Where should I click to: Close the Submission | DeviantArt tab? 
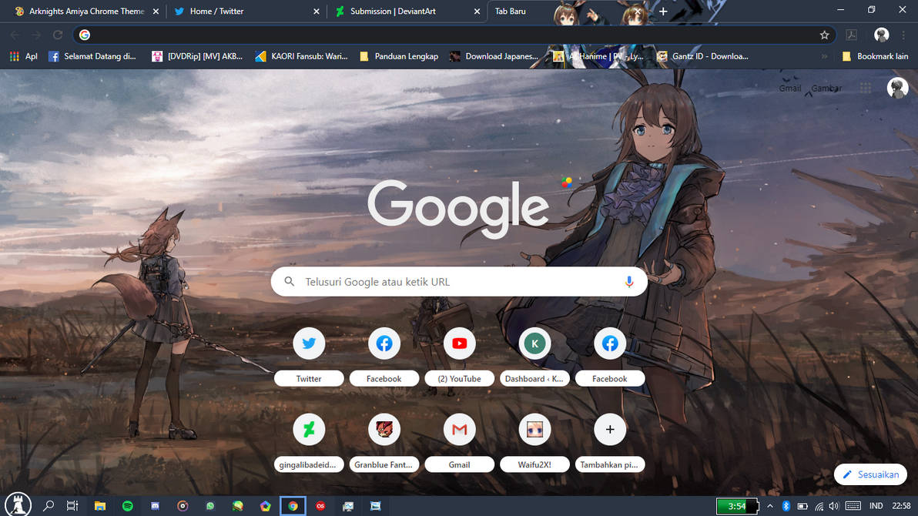click(x=477, y=11)
